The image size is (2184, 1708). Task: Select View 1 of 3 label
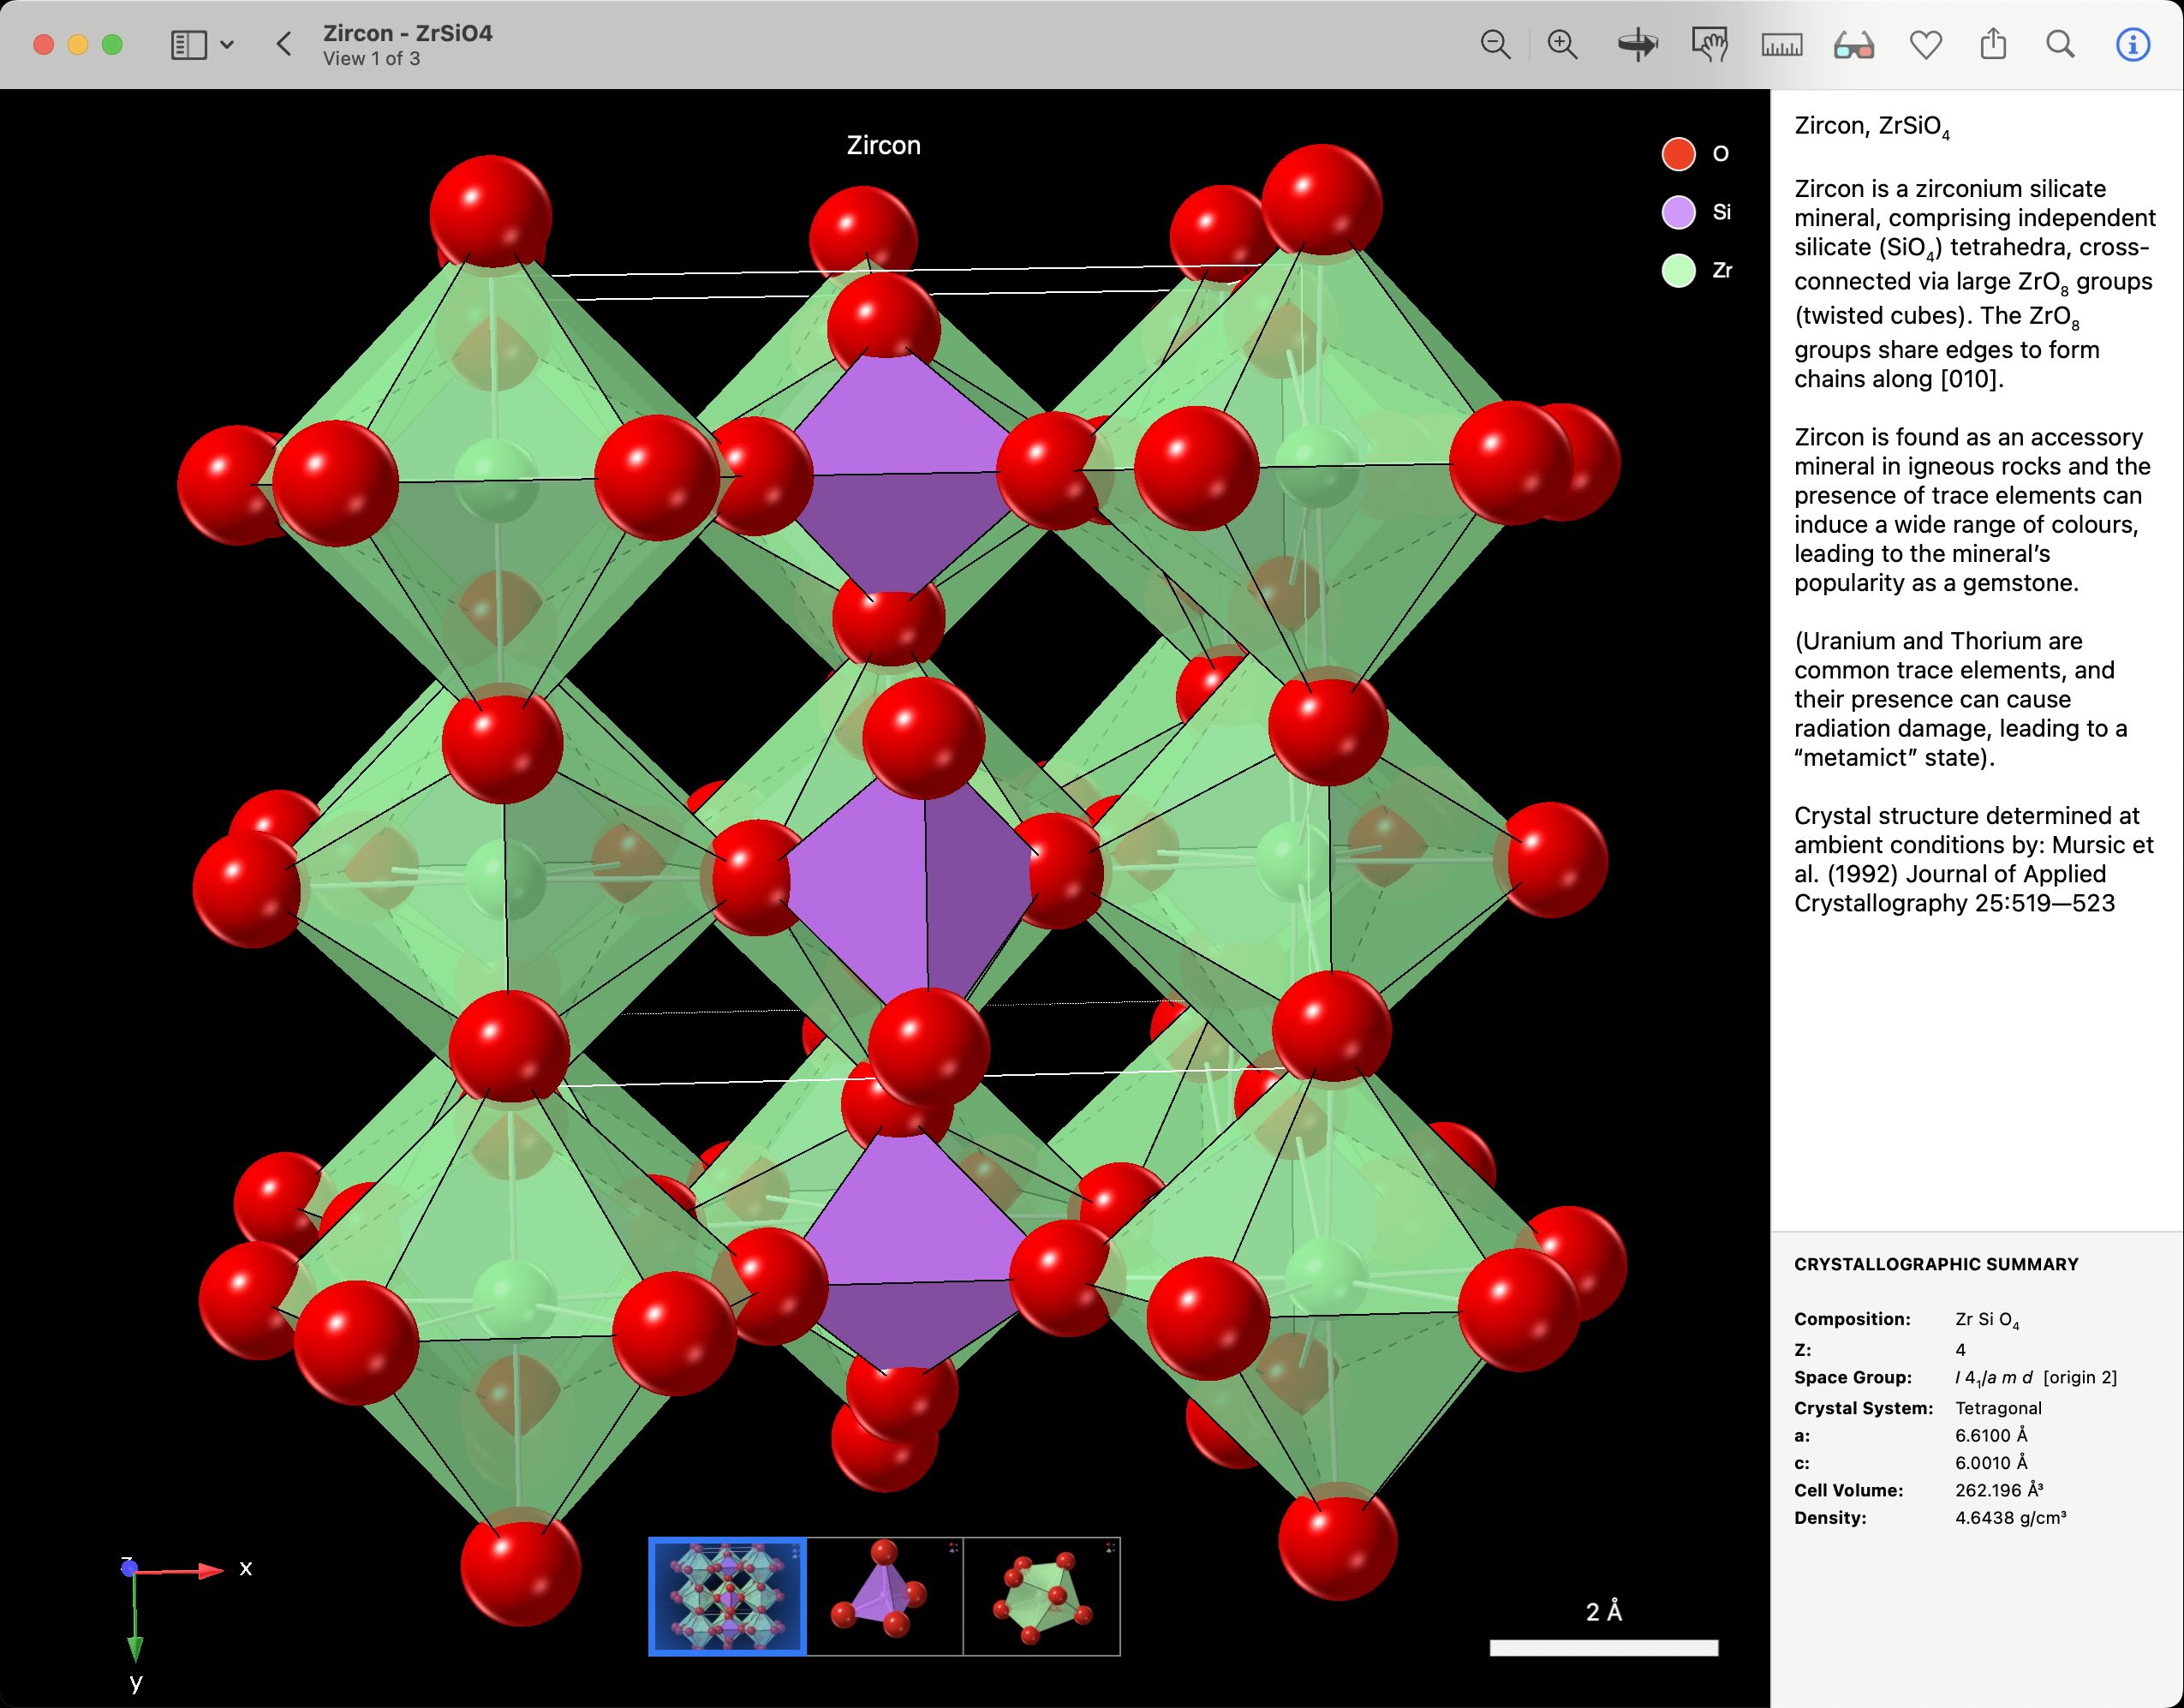(370, 59)
